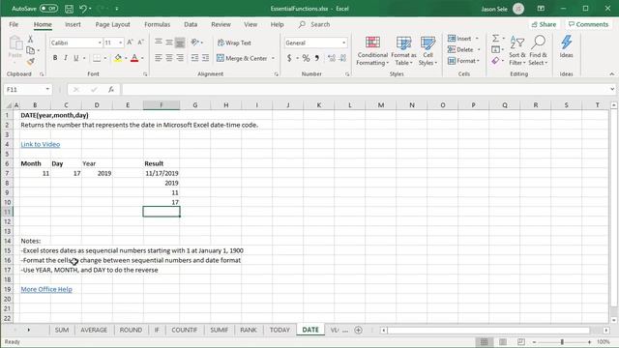The width and height of the screenshot is (619, 348).
Task: Toggle AutoSave switch
Action: [x=48, y=9]
